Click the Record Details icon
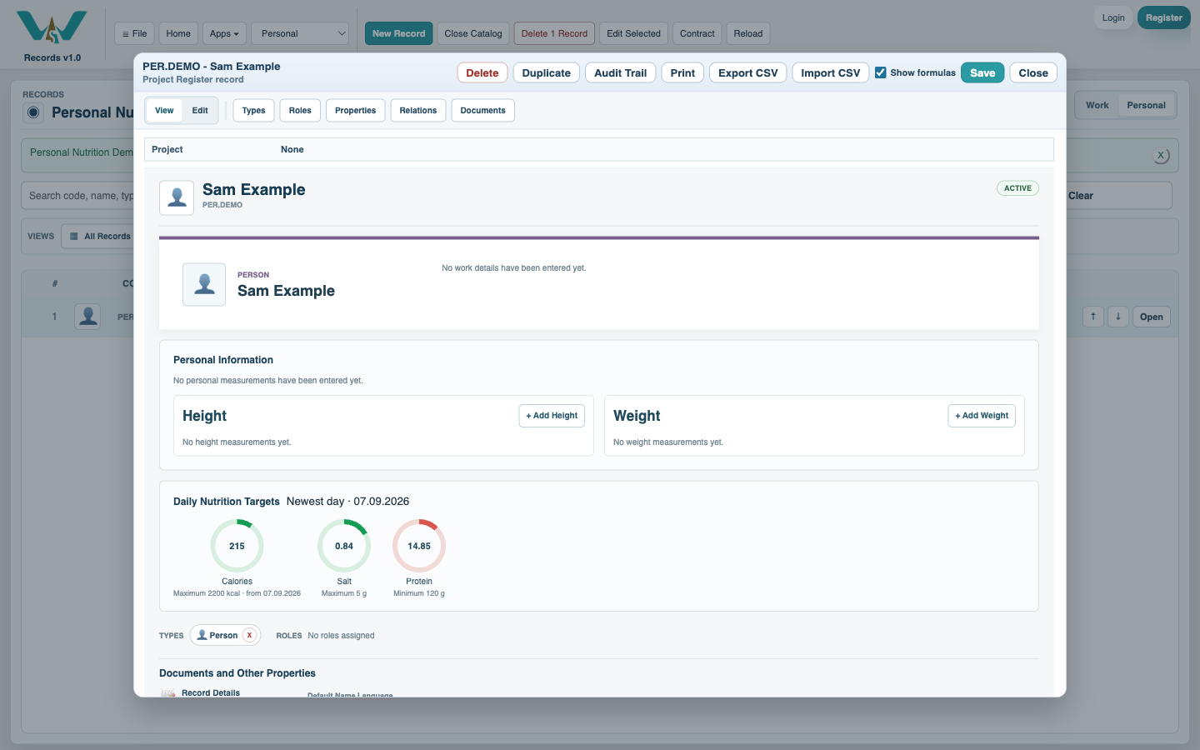The width and height of the screenshot is (1200, 750). point(168,692)
